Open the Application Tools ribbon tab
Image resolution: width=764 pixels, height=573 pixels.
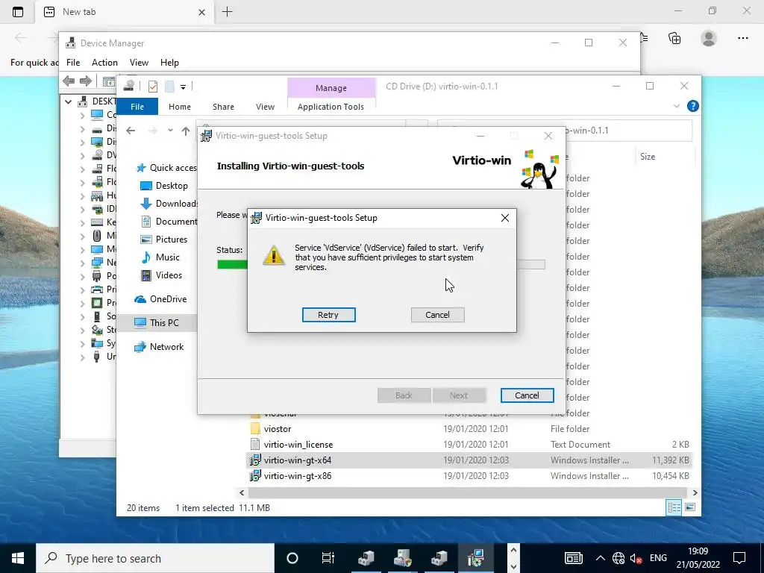point(331,106)
